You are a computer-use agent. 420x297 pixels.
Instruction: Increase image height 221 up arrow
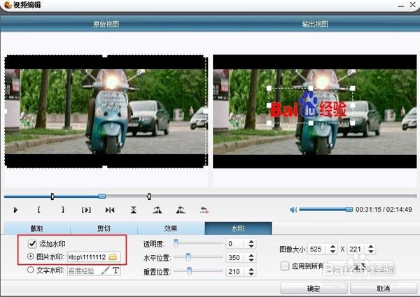pyautogui.click(x=371, y=247)
